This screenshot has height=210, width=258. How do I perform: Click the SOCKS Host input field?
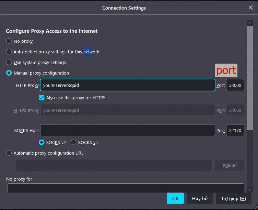click(127, 130)
